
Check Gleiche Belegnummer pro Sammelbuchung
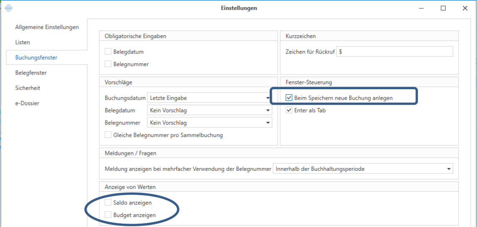108,135
